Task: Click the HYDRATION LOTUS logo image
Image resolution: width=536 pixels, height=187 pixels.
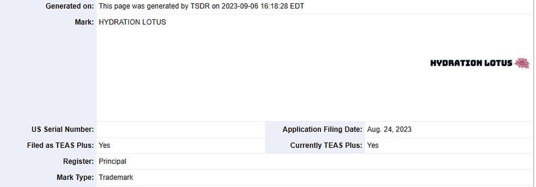Action: click(480, 63)
